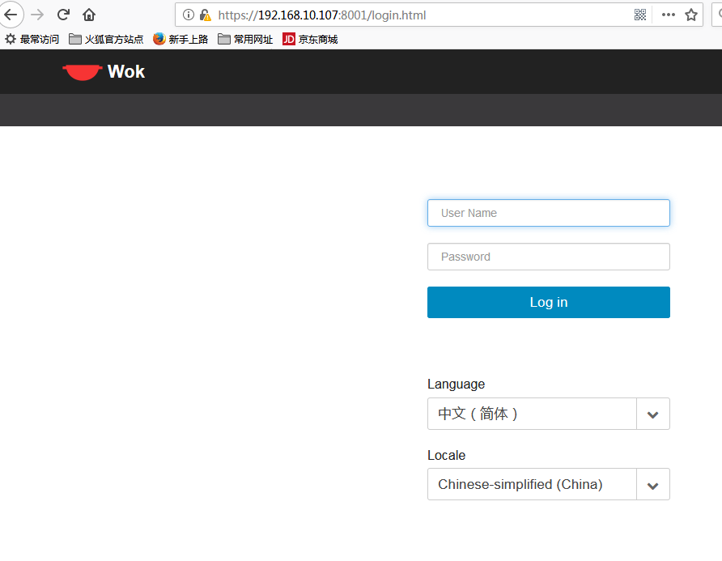Expand the Language dropdown chevron
The image size is (722, 561).
(x=653, y=414)
